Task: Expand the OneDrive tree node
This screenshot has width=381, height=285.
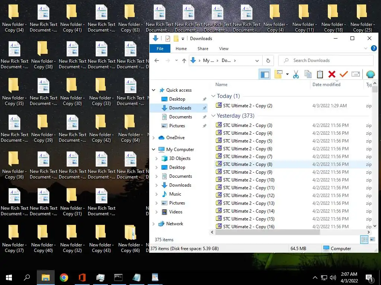Action: pyautogui.click(x=154, y=138)
